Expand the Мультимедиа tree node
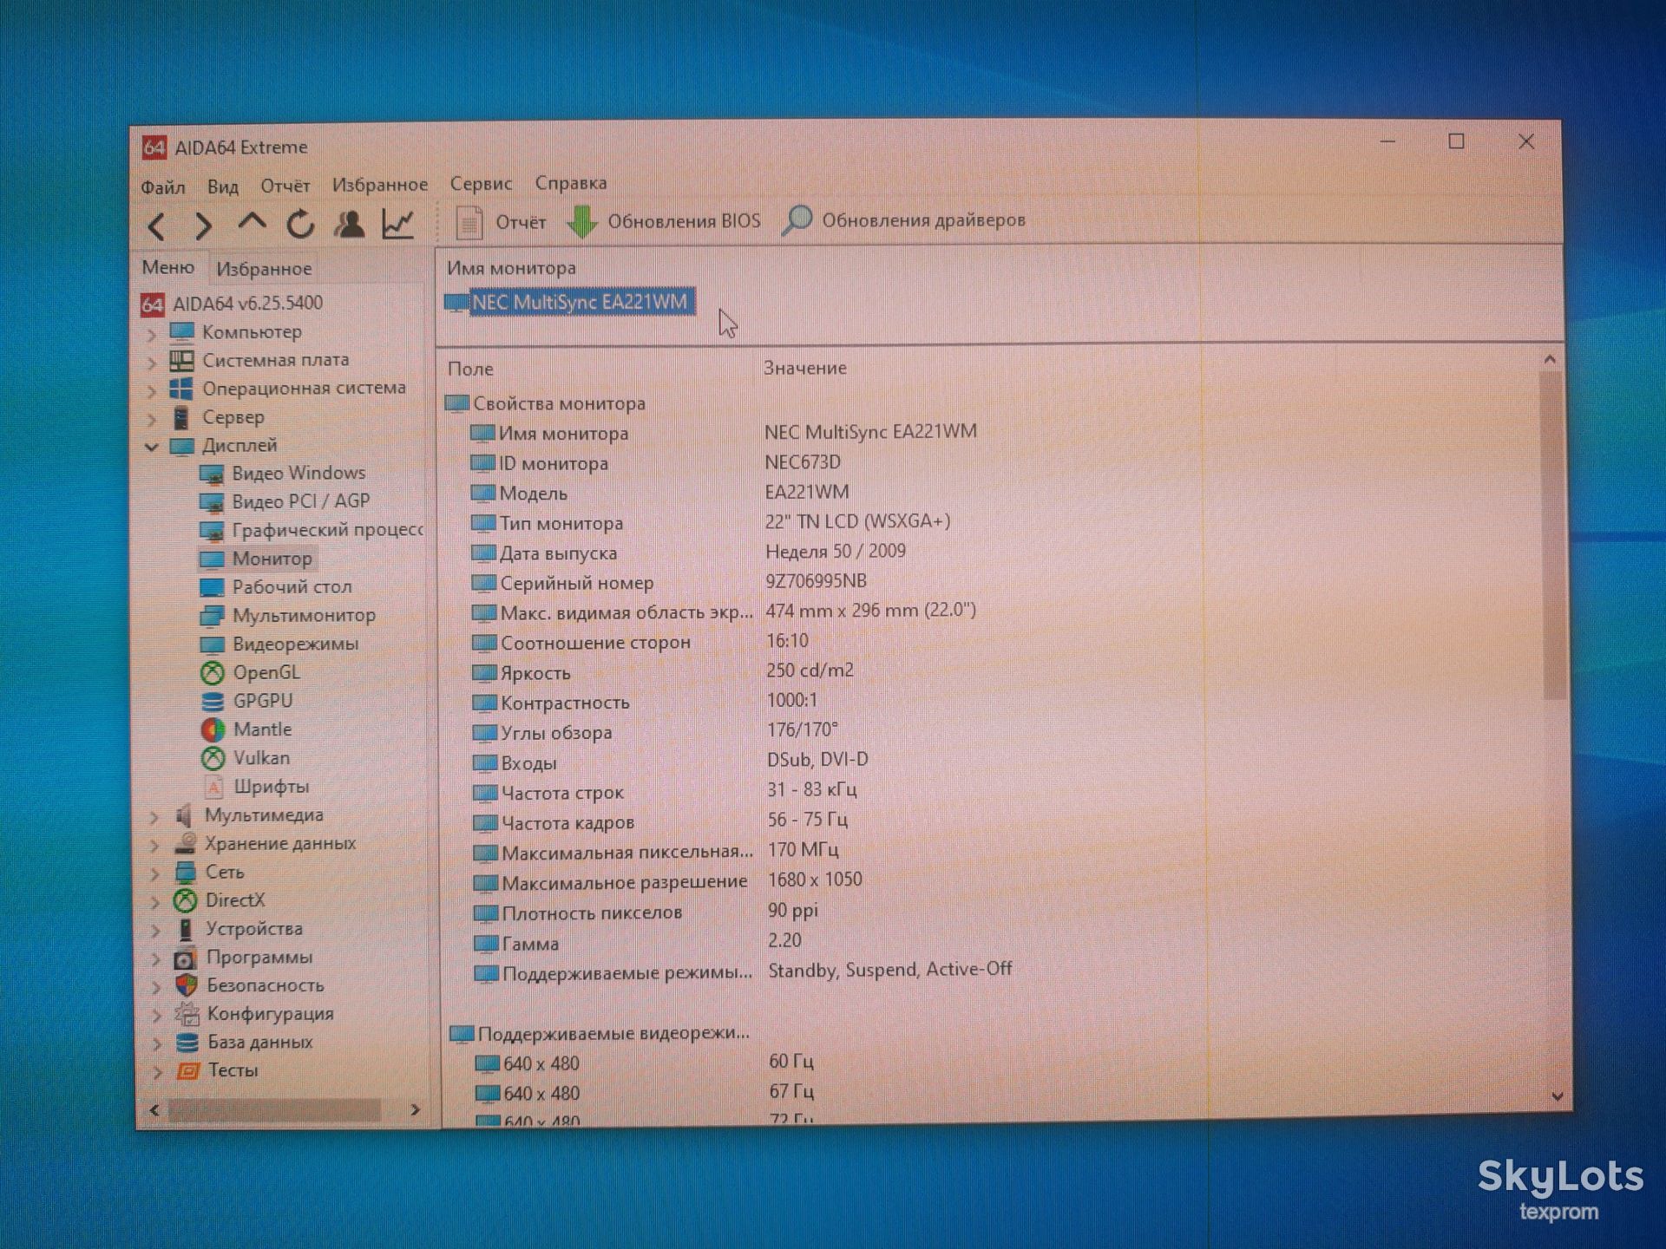The height and width of the screenshot is (1249, 1666). (x=154, y=817)
